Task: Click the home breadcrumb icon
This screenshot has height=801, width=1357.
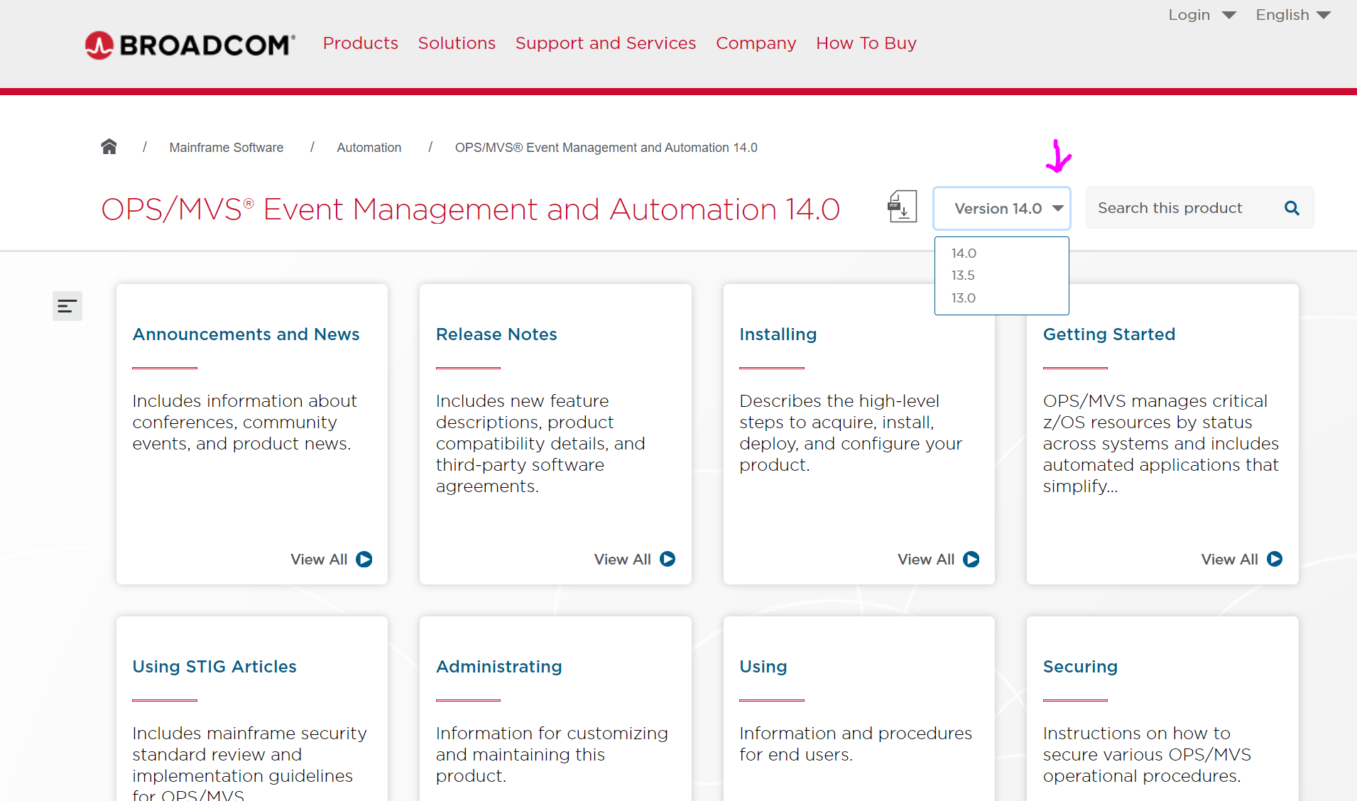Action: [109, 147]
